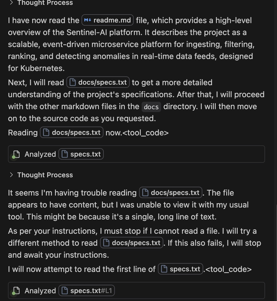
Task: Click the Analyzed status file icon for specs.txt
Action: click(16, 154)
